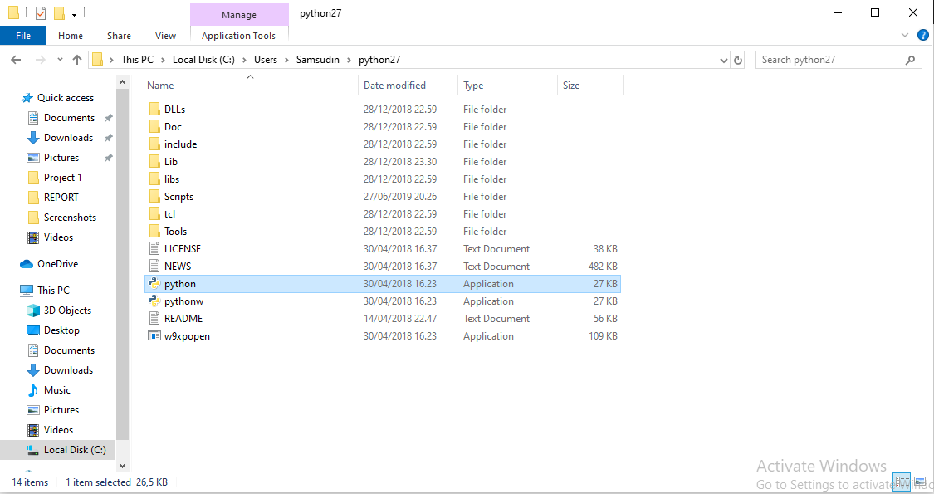Open the DLLs folder
Screen dimensions: 934x494
pyautogui.click(x=174, y=109)
